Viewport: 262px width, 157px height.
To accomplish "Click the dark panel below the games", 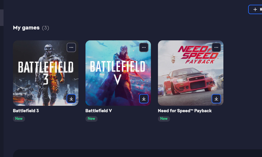I will click(138, 153).
